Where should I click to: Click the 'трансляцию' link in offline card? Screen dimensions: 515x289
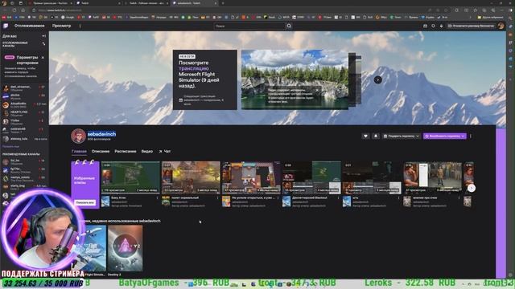point(194,68)
